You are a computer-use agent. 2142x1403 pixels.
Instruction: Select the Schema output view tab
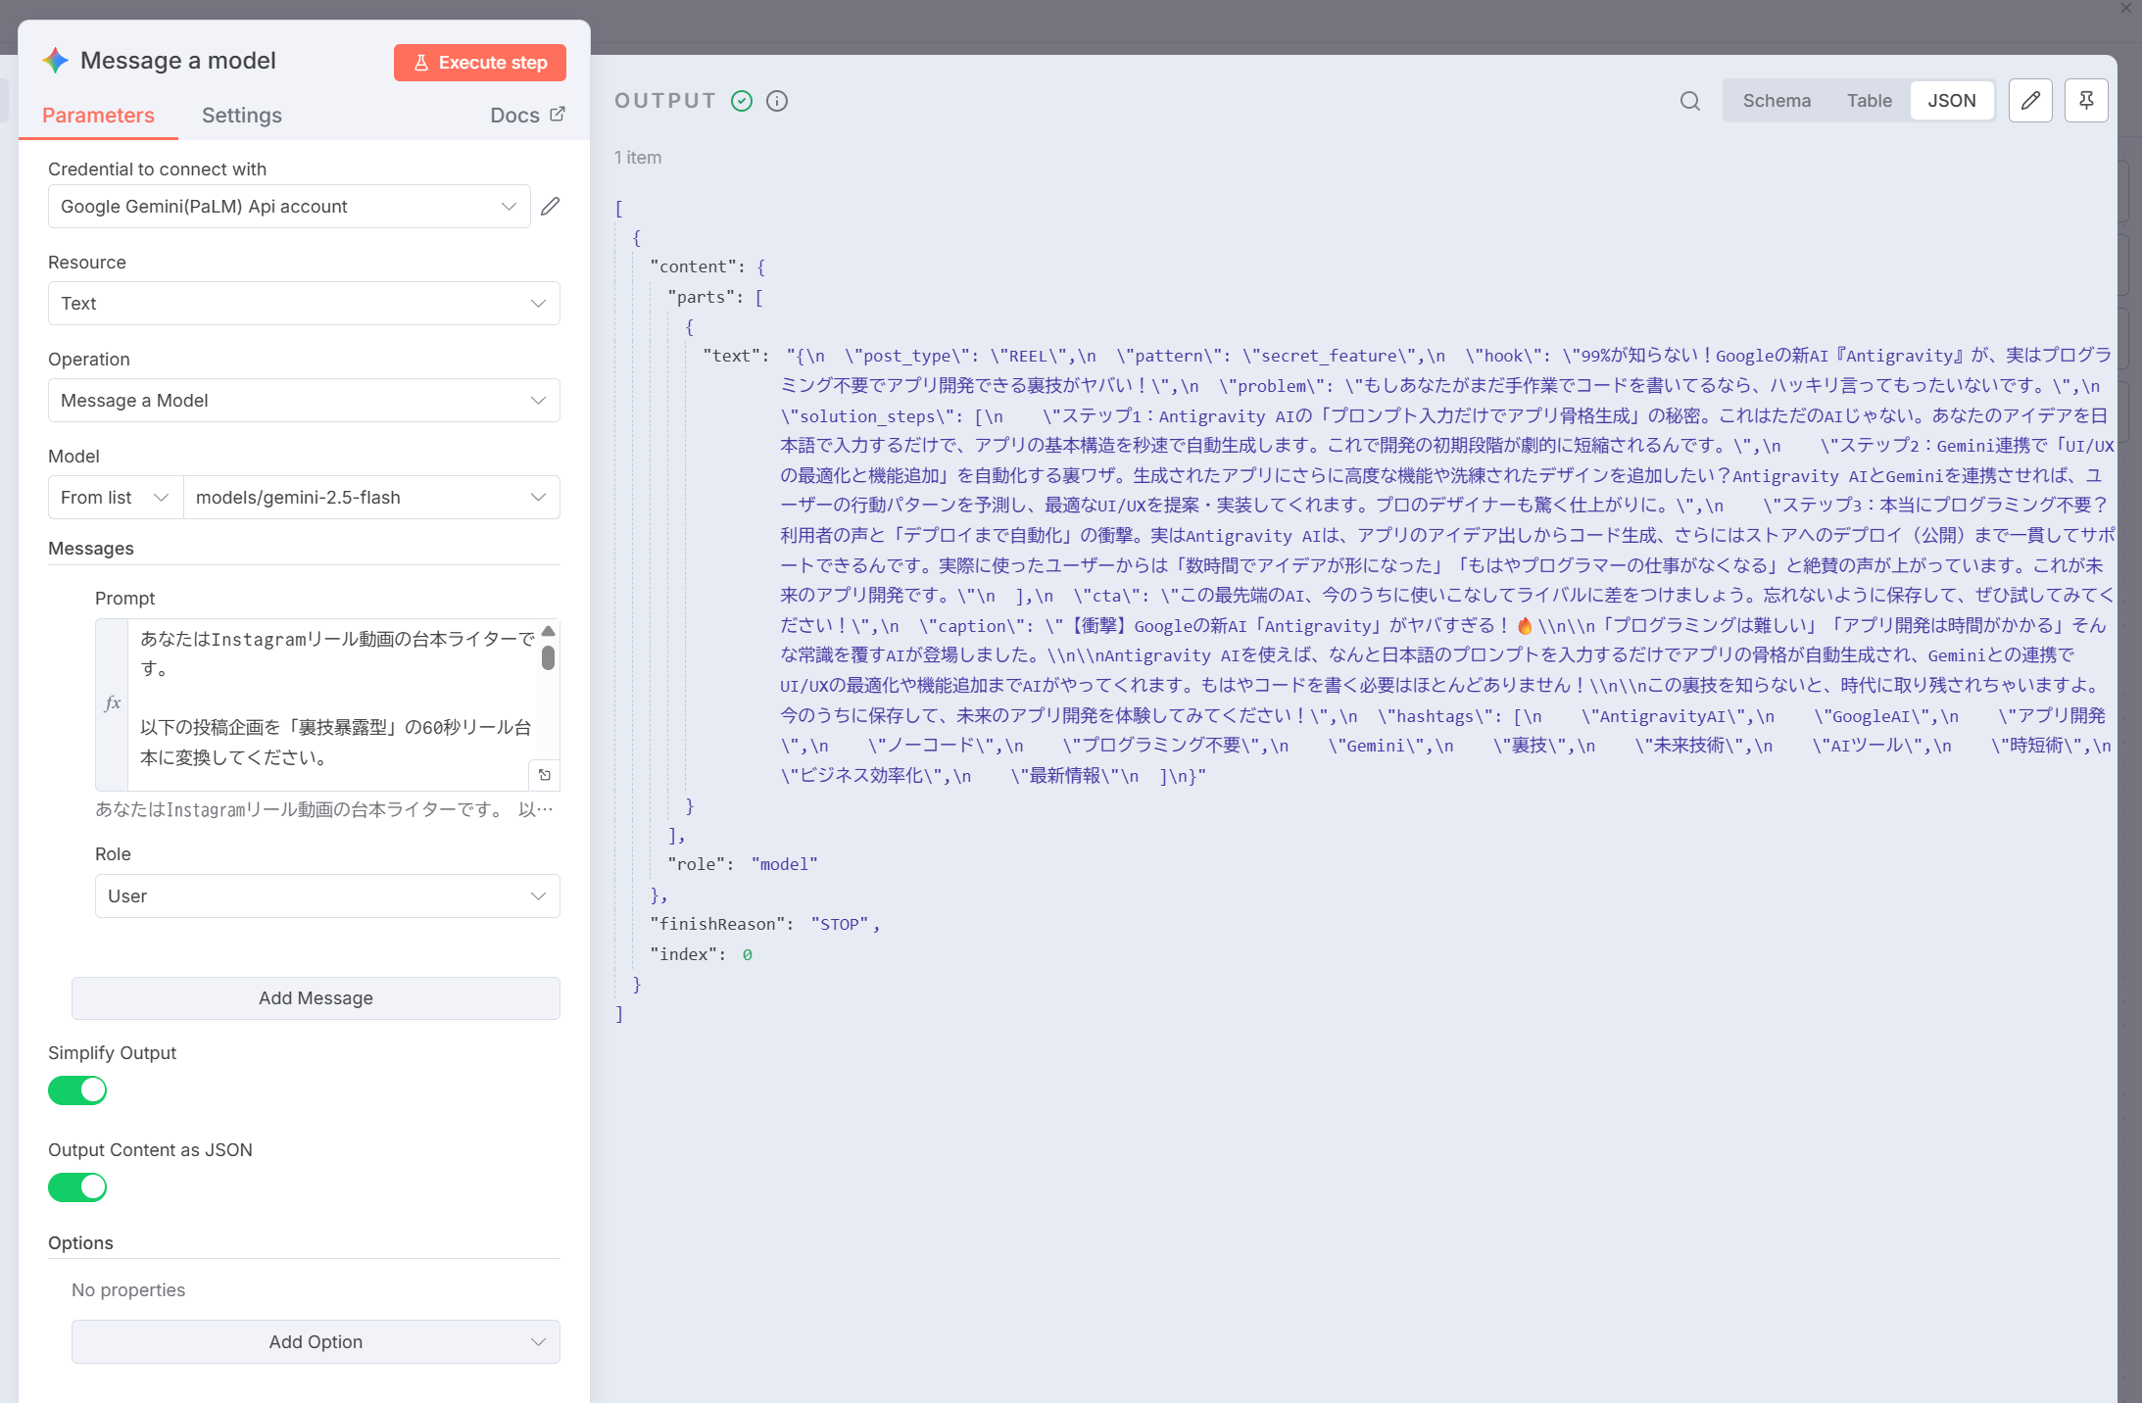[1777, 101]
